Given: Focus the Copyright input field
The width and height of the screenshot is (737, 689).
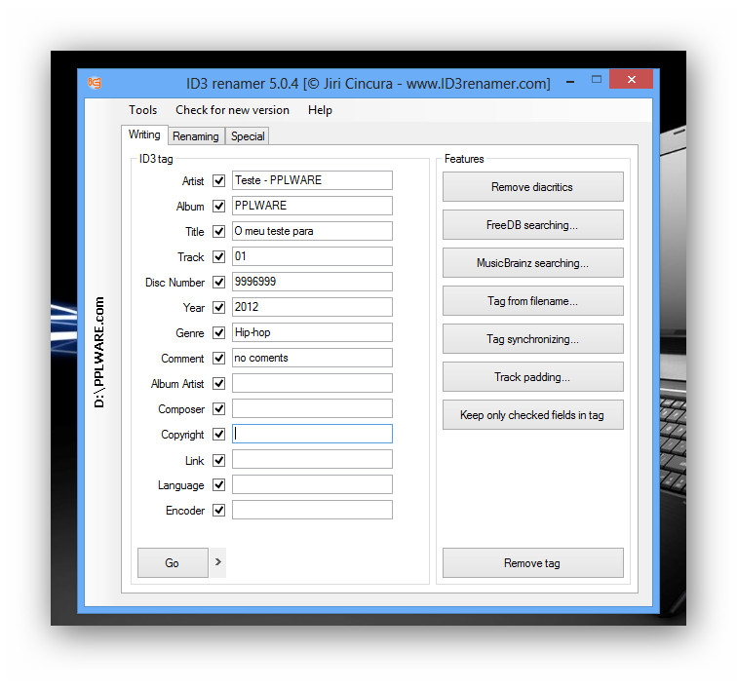Looking at the screenshot, I should point(312,435).
